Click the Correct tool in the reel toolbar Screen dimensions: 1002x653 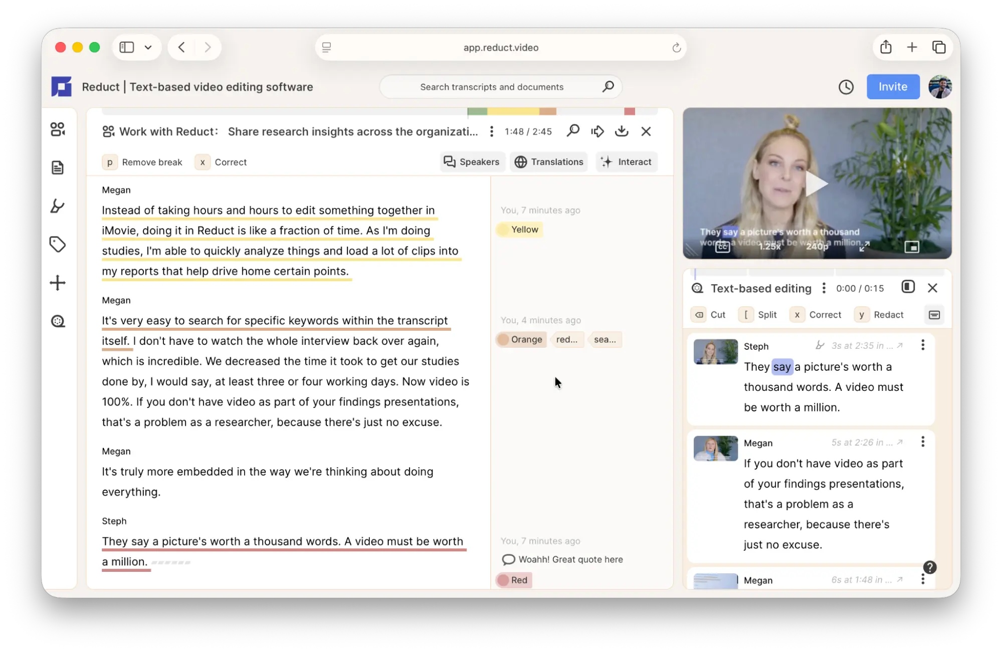pyautogui.click(x=816, y=315)
